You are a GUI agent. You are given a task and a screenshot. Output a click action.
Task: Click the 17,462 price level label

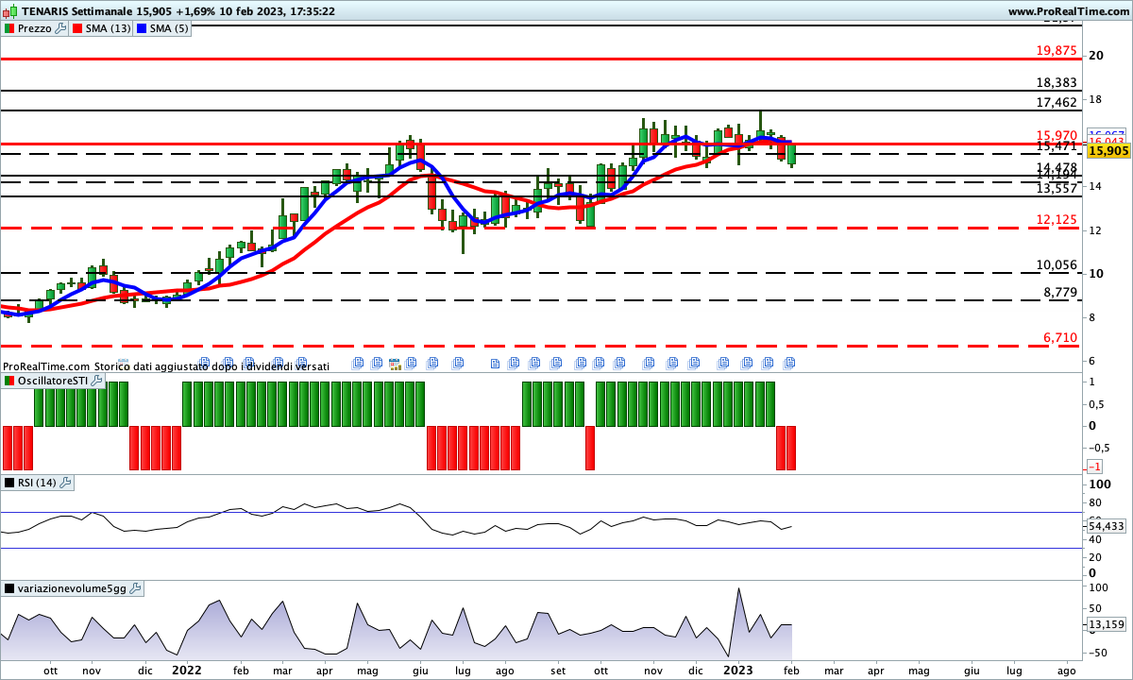click(x=1057, y=102)
